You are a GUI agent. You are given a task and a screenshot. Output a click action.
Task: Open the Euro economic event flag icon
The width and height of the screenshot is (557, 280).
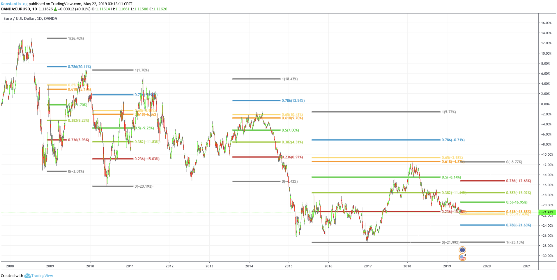pos(462,250)
